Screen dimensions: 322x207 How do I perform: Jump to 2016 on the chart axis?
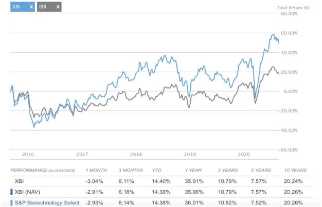coord(28,154)
